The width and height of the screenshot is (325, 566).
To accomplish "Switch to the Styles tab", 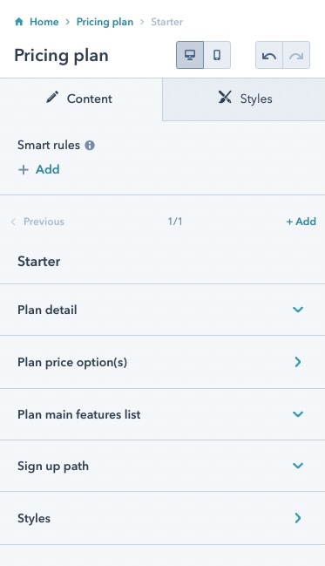I will click(x=244, y=99).
